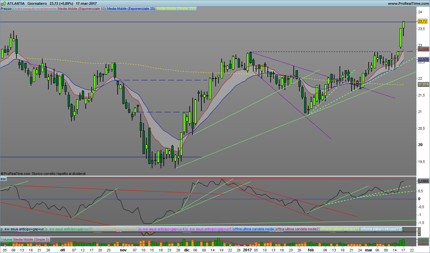The width and height of the screenshot is (430, 253).
Task: Click 'offina ultima candela medie2' label
Action: tap(297, 229)
